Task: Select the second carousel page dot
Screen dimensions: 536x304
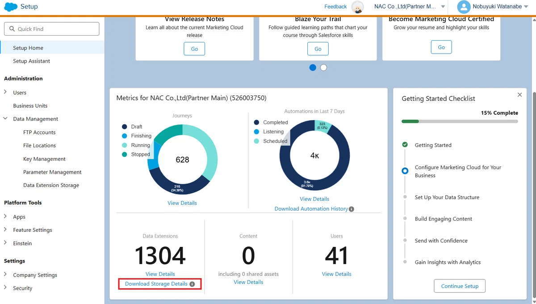Action: coord(324,67)
